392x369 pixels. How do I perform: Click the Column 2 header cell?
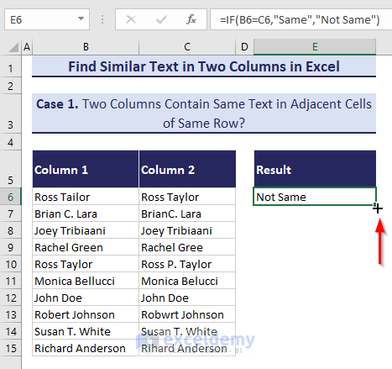tap(187, 169)
